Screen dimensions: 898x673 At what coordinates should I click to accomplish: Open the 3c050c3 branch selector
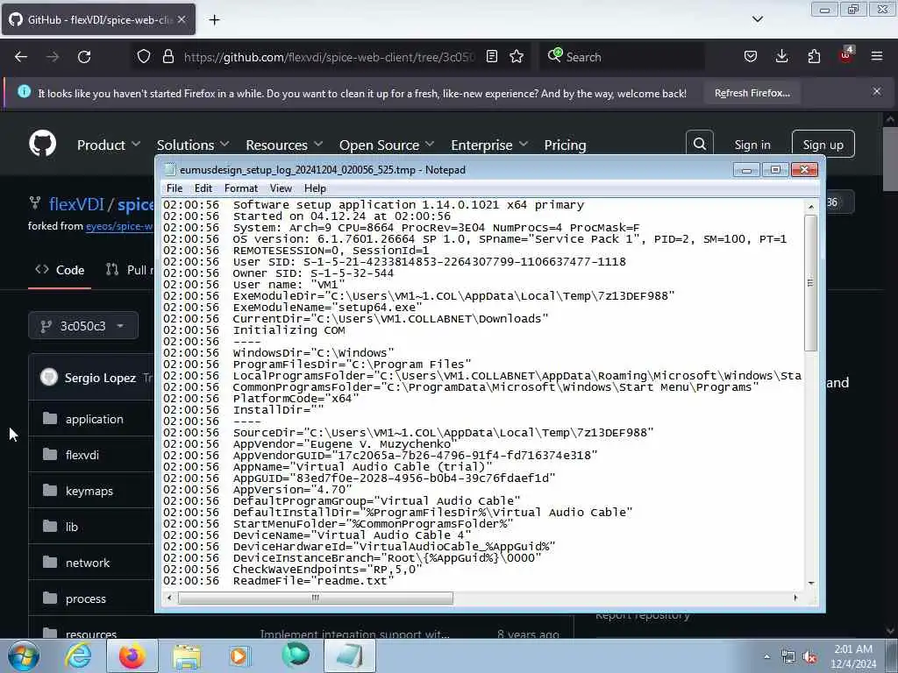click(83, 326)
